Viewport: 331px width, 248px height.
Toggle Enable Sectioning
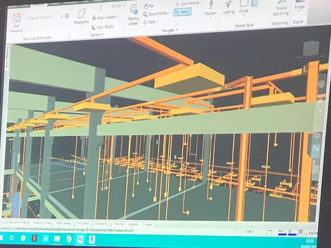pyautogui.click(x=281, y=8)
